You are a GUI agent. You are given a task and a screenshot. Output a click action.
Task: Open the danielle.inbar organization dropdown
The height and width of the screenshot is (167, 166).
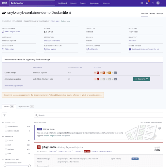point(32,3)
